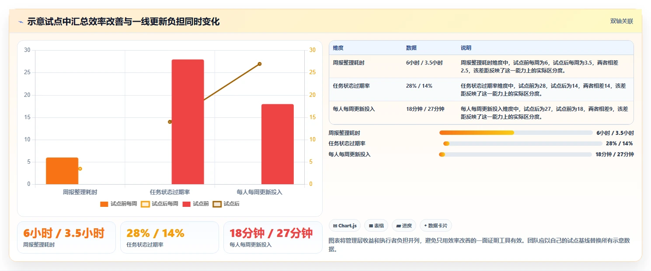Click the lightning icon beside the title

21,22
